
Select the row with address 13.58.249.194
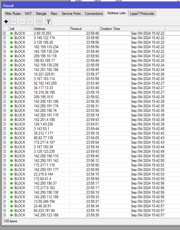(91, 202)
